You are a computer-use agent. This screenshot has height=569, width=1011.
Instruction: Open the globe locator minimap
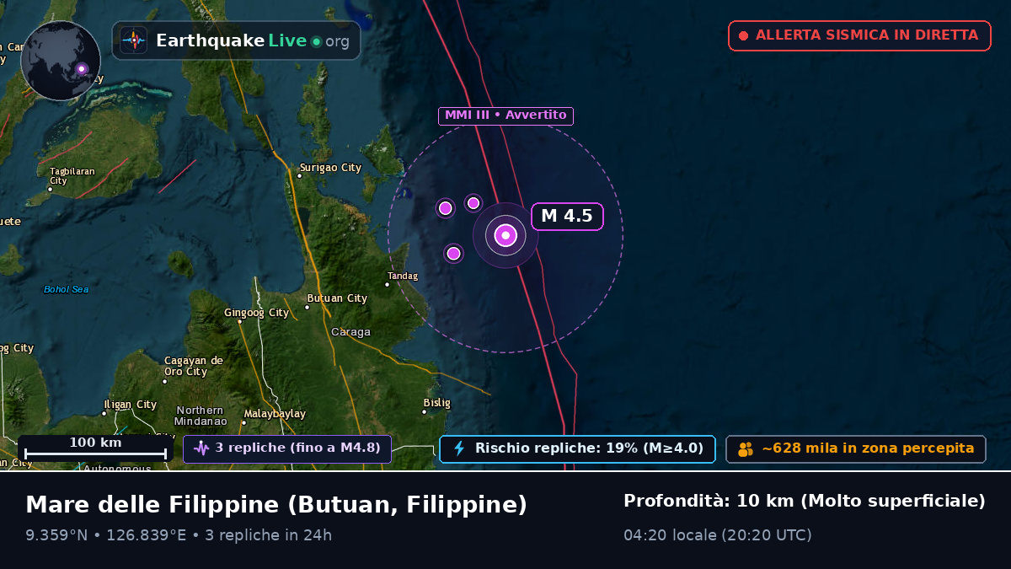coord(61,61)
